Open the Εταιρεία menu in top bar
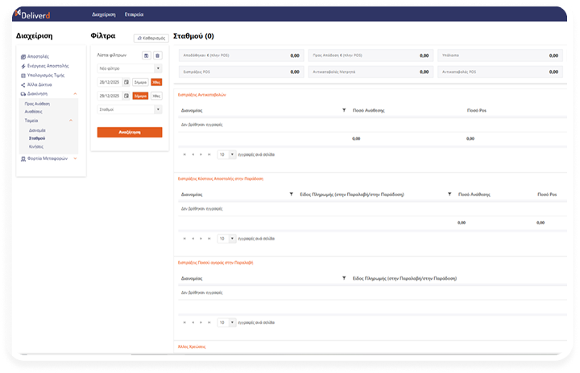Image resolution: width=580 pixels, height=373 pixels. (135, 14)
